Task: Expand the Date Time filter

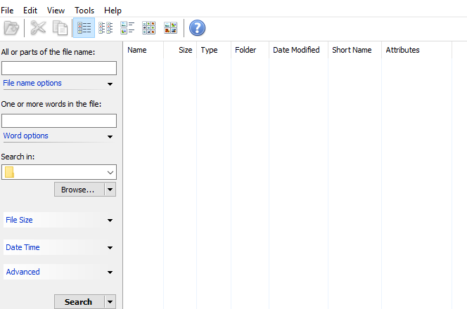Action: tap(58, 248)
